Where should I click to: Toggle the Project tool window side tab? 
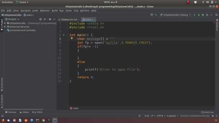point(2,25)
